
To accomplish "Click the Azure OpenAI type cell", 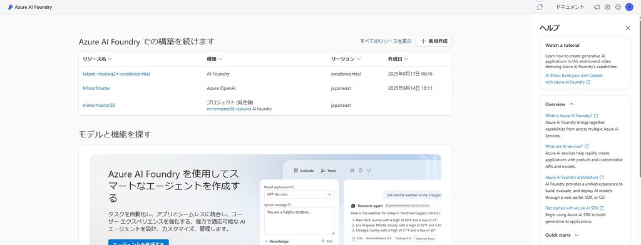I will [x=221, y=88].
